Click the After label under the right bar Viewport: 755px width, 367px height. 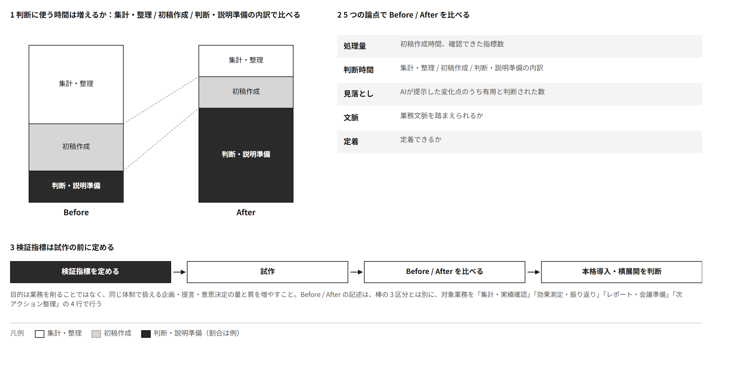[x=246, y=212]
